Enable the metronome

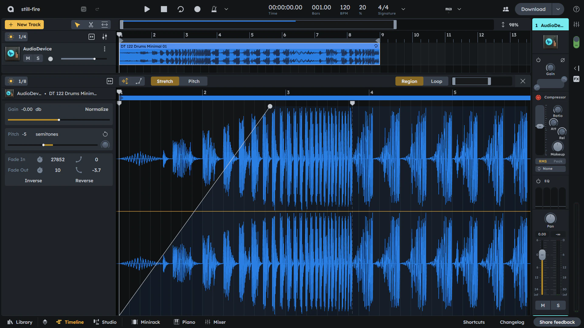point(214,9)
